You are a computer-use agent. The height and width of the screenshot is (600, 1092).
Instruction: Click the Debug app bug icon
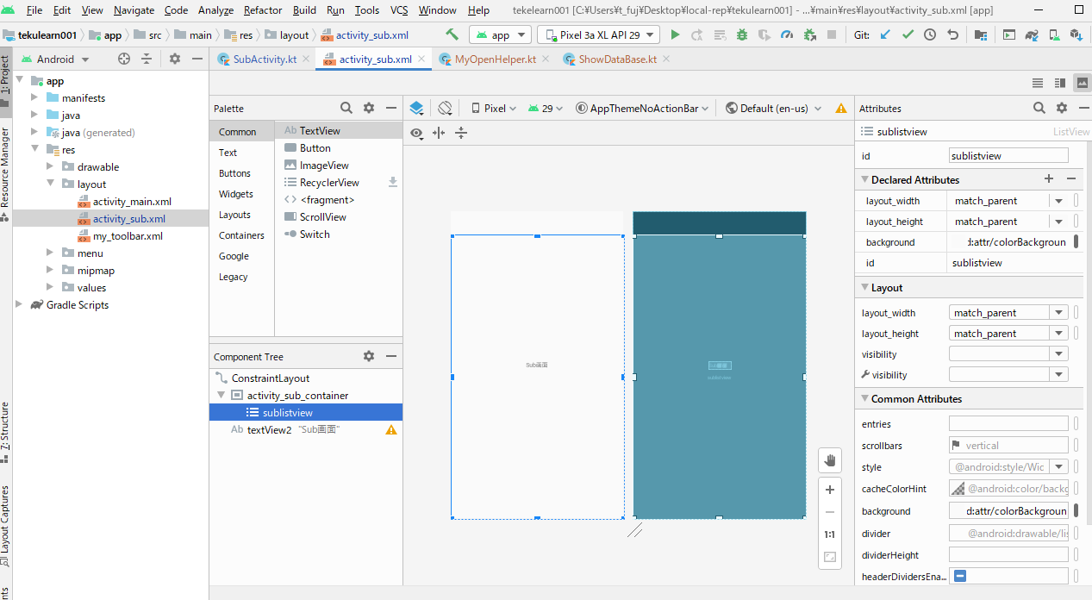[743, 35]
